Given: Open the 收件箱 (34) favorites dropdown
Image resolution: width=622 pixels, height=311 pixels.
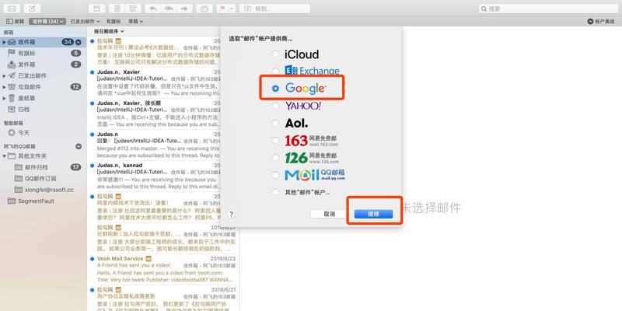Looking at the screenshot, I should (x=47, y=22).
